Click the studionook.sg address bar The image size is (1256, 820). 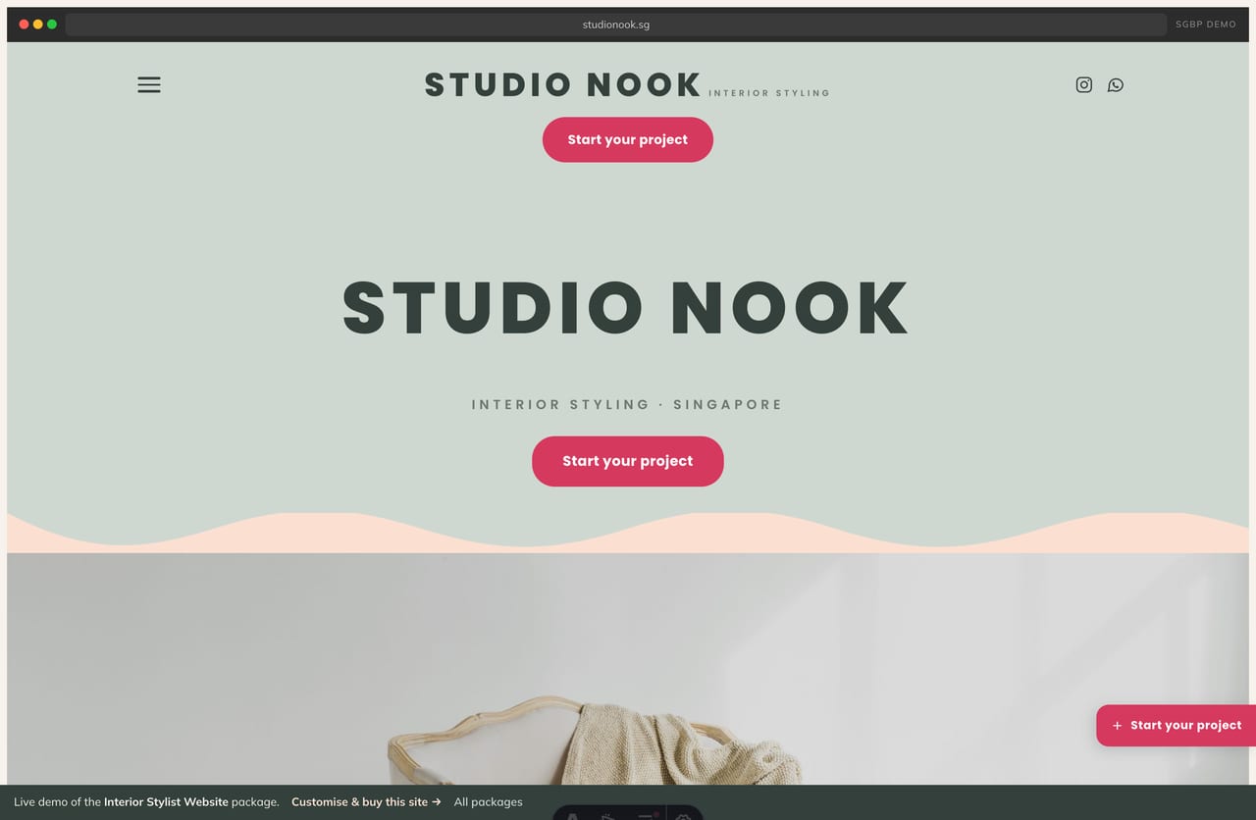click(616, 25)
